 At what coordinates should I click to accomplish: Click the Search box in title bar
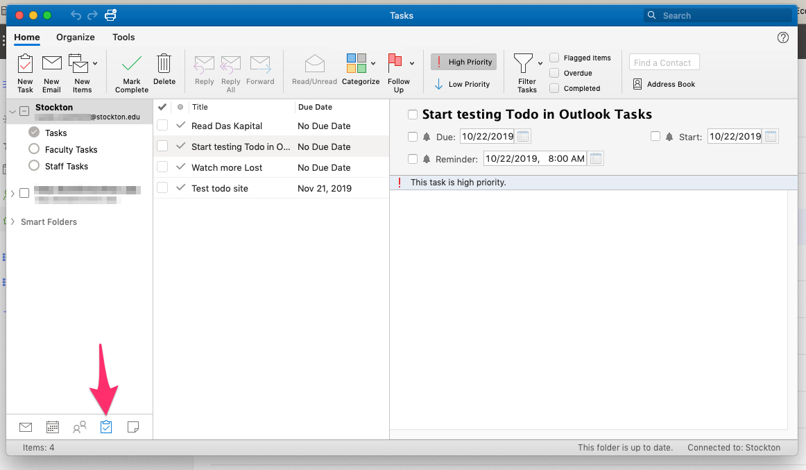[x=718, y=15]
